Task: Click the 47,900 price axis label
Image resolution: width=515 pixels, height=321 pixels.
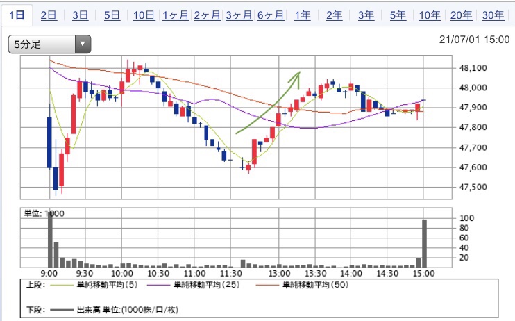Action: 473,108
